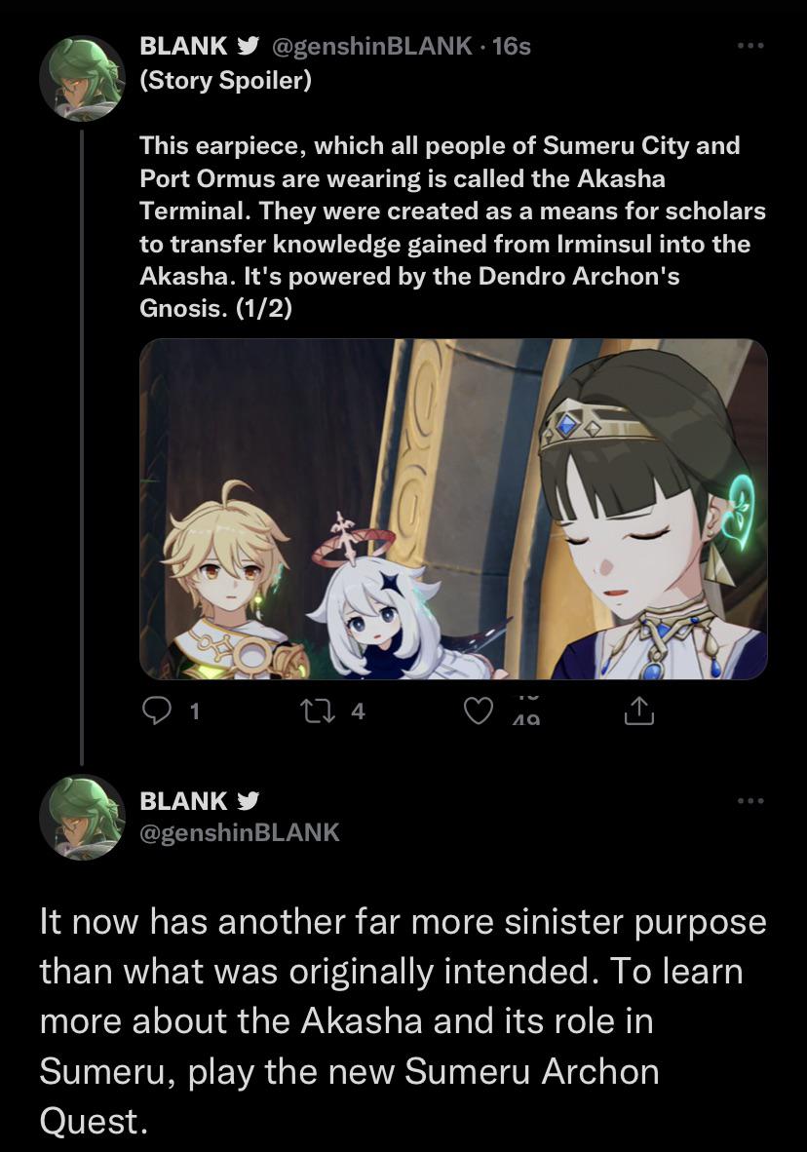Open more options on the first tweet

[750, 46]
